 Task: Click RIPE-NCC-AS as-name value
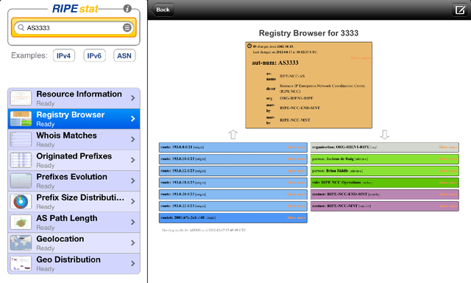[x=292, y=76]
